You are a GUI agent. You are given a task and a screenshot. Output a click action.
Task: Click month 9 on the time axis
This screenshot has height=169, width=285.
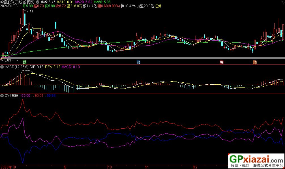coord(65,167)
